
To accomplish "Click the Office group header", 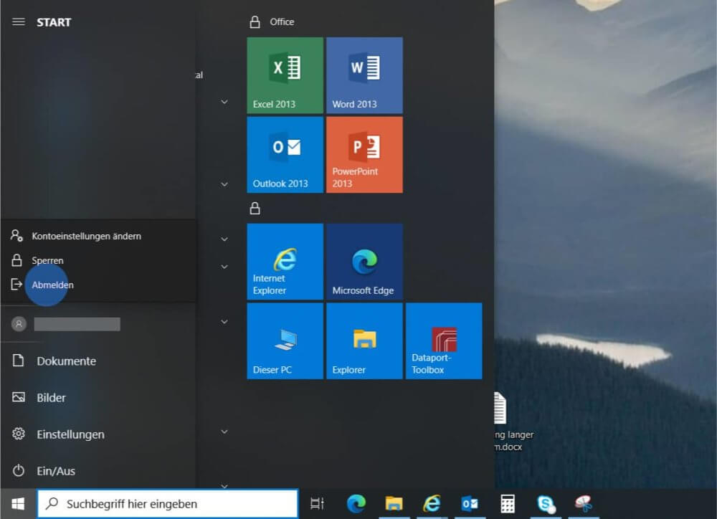I will click(282, 22).
